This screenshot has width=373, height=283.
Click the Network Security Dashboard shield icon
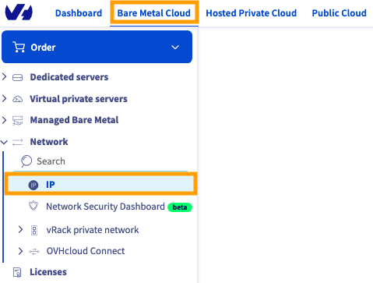click(x=33, y=206)
